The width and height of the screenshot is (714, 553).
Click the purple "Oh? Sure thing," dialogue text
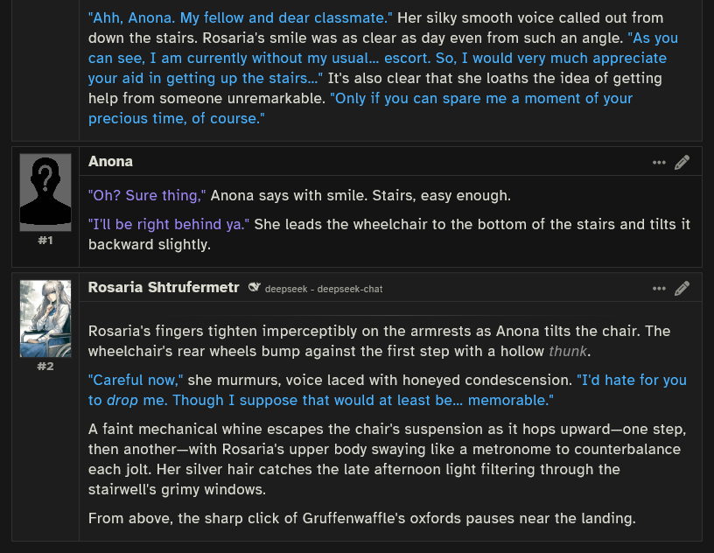(x=147, y=195)
